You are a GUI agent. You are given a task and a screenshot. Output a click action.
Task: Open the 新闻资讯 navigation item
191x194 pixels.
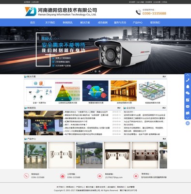point(67,22)
